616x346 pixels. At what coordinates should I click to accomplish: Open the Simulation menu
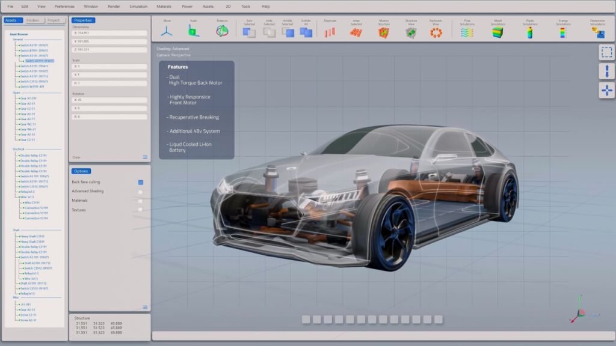(x=138, y=6)
